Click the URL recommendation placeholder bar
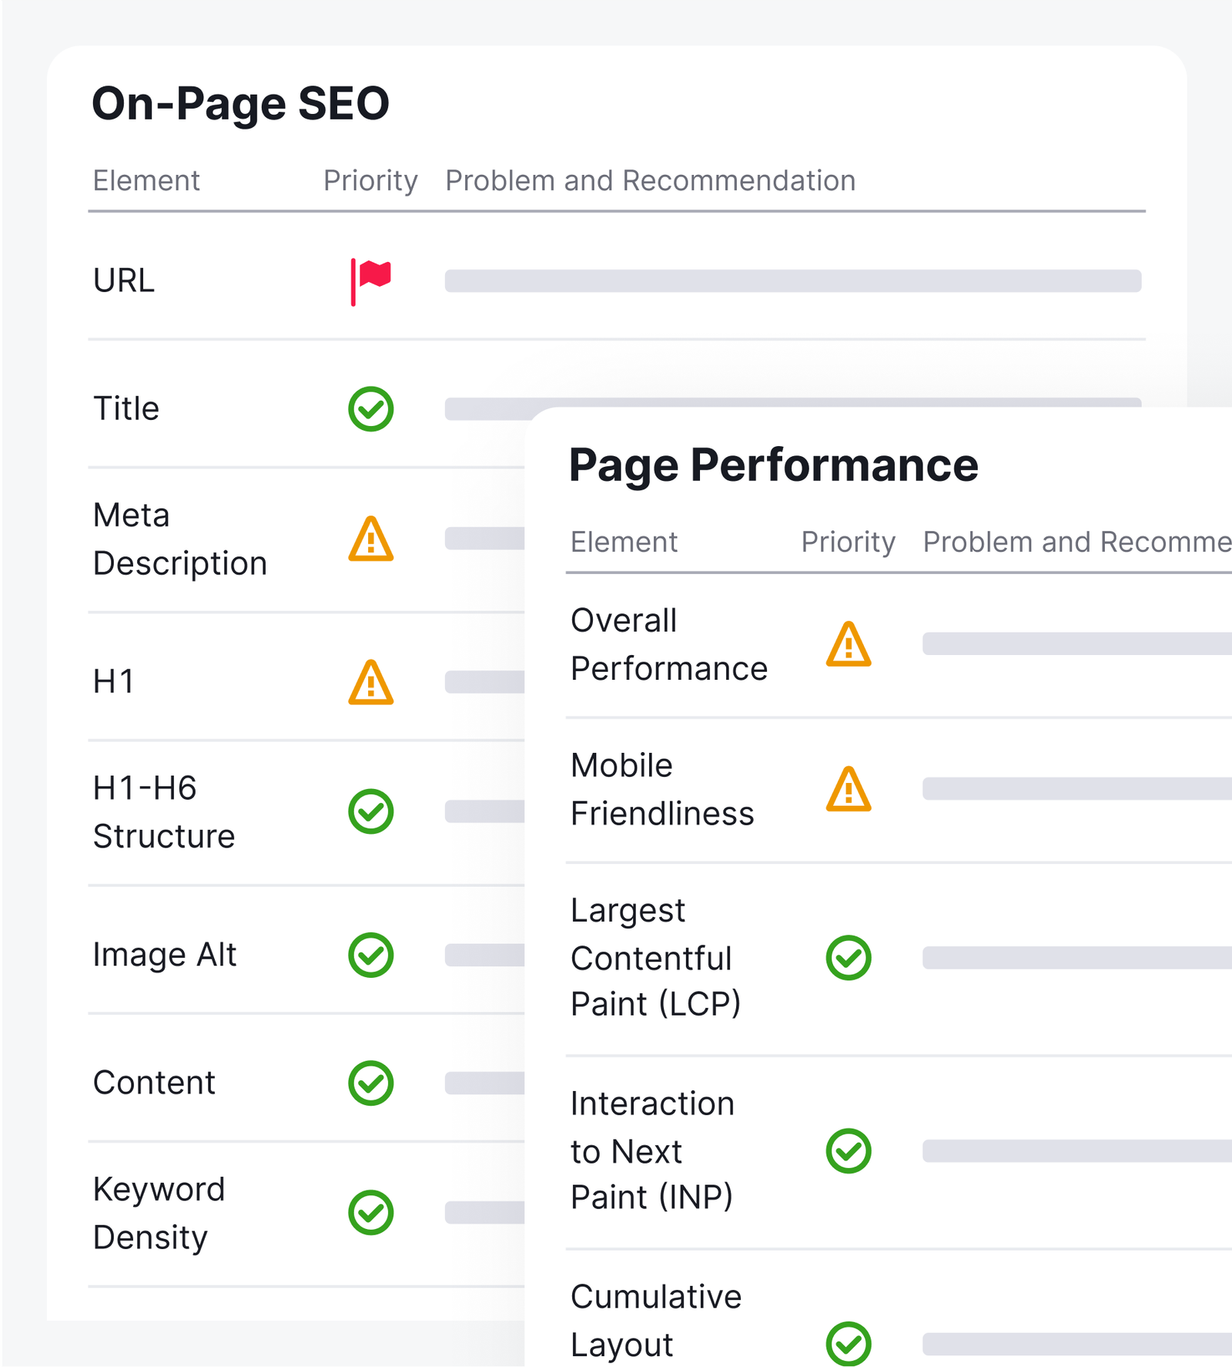 (x=792, y=280)
